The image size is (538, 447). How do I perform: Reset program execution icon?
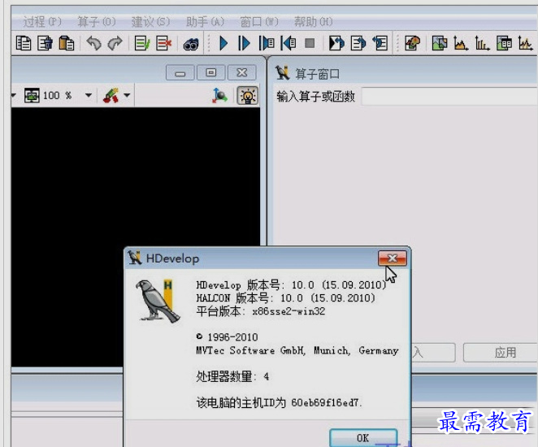point(336,44)
